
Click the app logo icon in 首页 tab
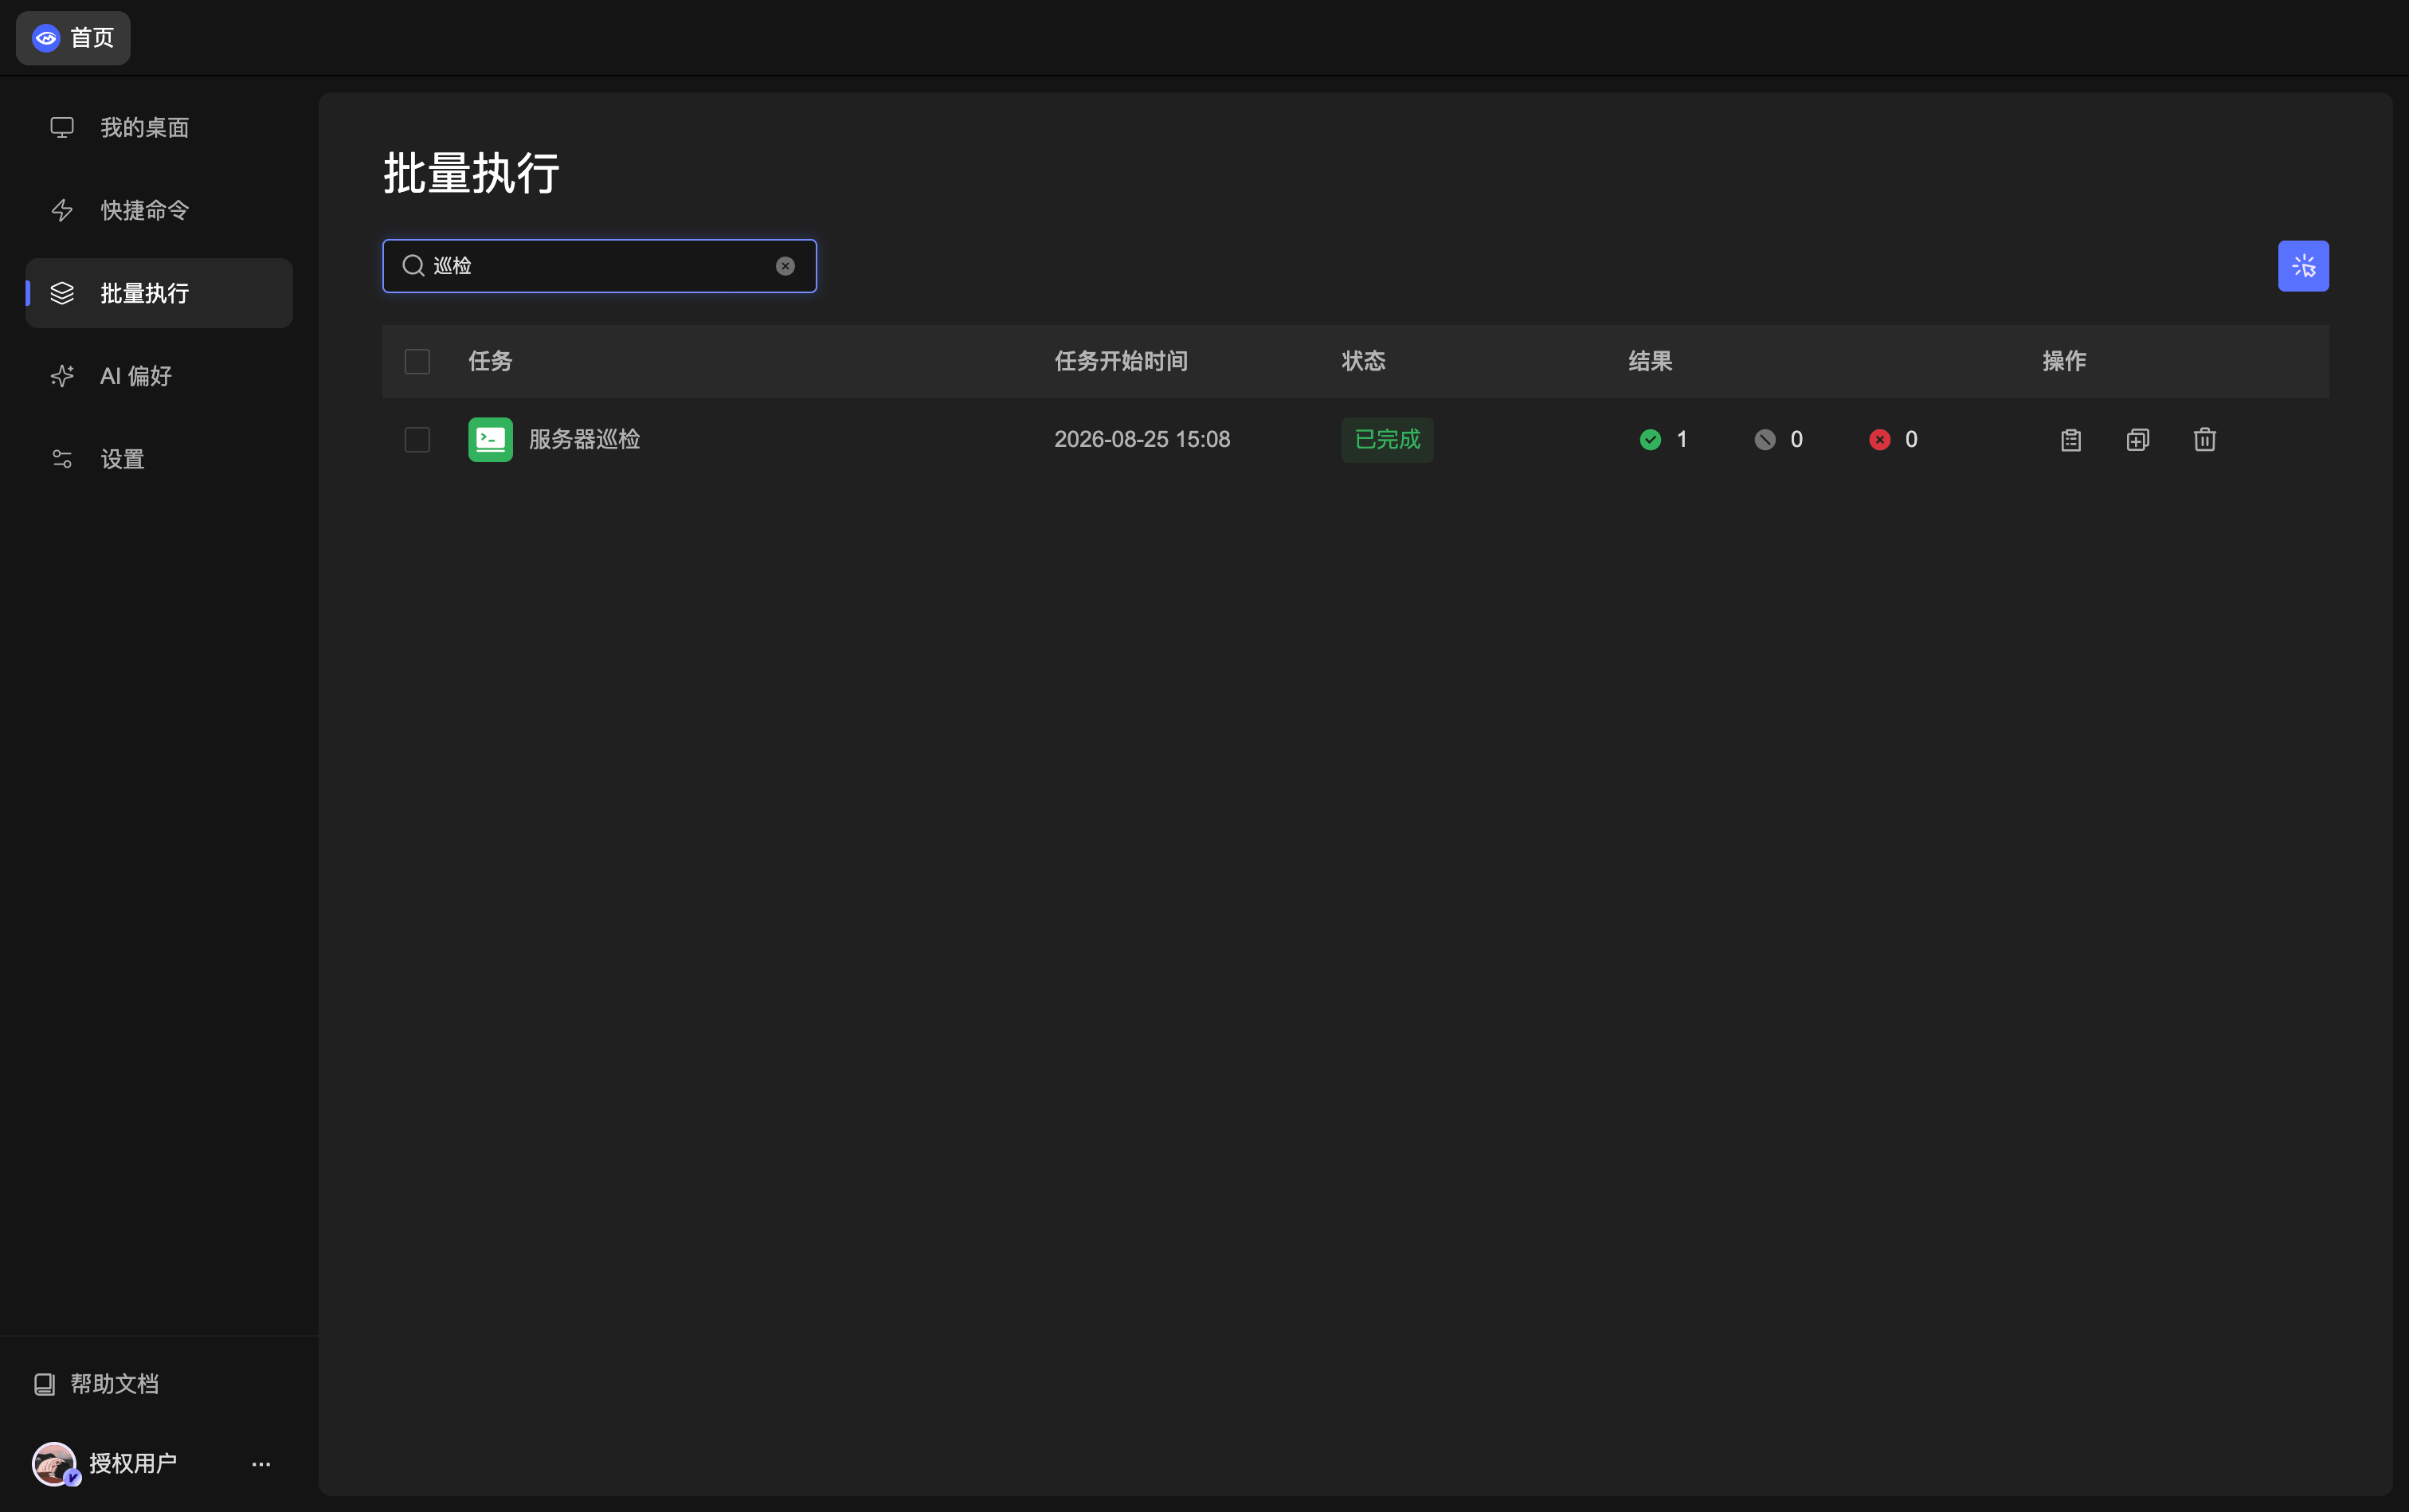click(x=46, y=38)
